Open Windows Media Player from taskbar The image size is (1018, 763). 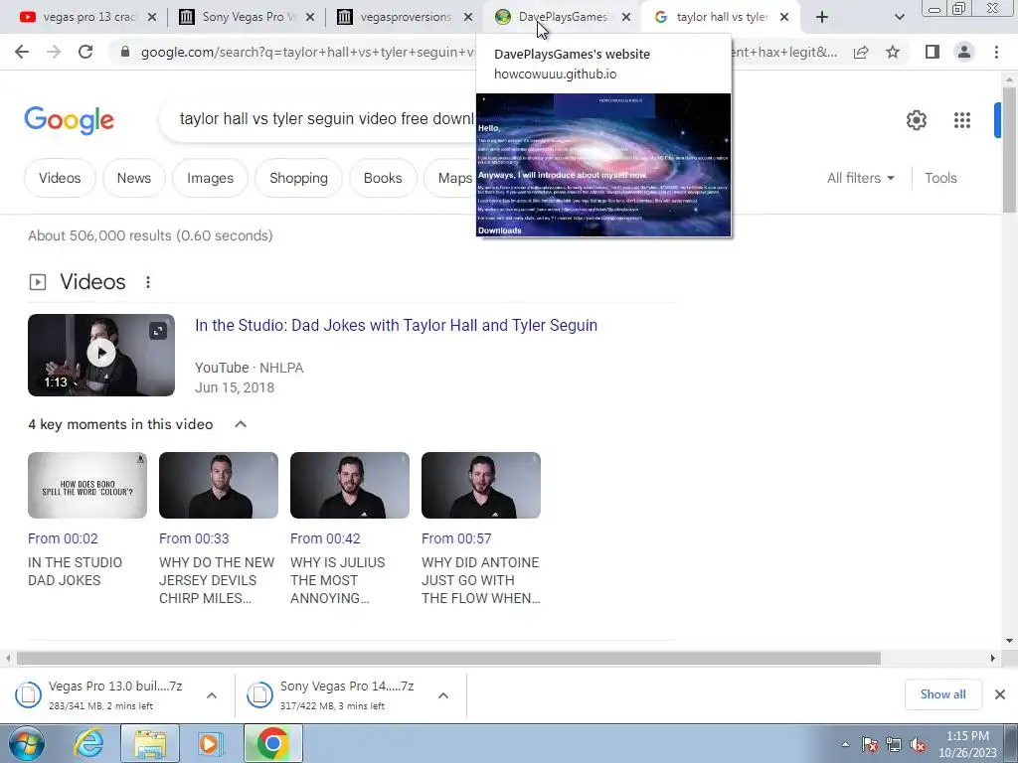coord(210,743)
